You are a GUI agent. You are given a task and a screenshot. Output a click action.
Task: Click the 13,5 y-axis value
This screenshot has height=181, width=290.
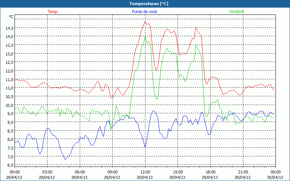tap(9, 45)
